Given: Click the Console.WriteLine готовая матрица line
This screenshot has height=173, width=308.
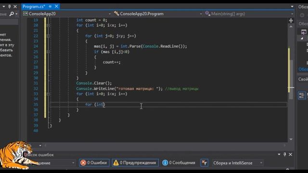Looking at the screenshot, I should coord(119,88).
